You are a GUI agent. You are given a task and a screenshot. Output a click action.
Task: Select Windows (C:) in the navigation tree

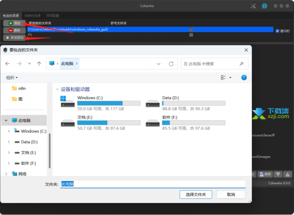point(31,131)
